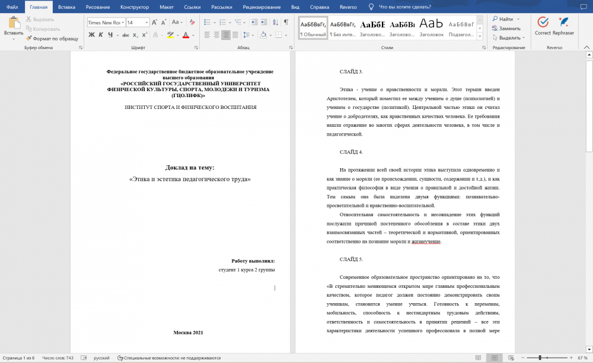
Task: Click the Increase Indent icon
Action: (x=264, y=23)
